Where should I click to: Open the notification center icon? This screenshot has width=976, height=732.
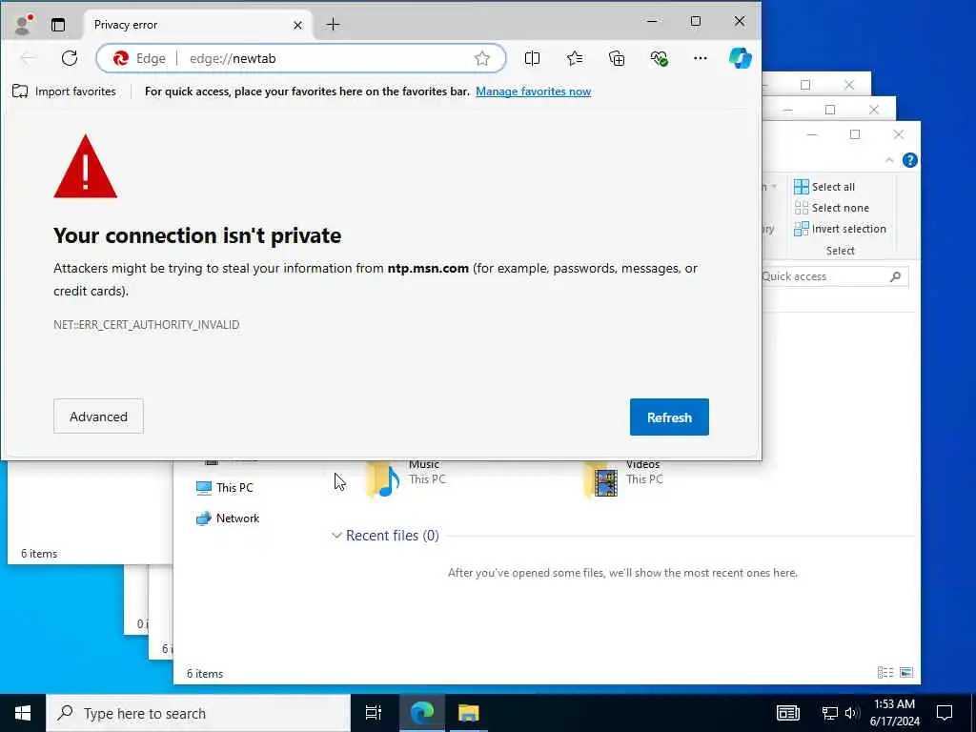(945, 713)
